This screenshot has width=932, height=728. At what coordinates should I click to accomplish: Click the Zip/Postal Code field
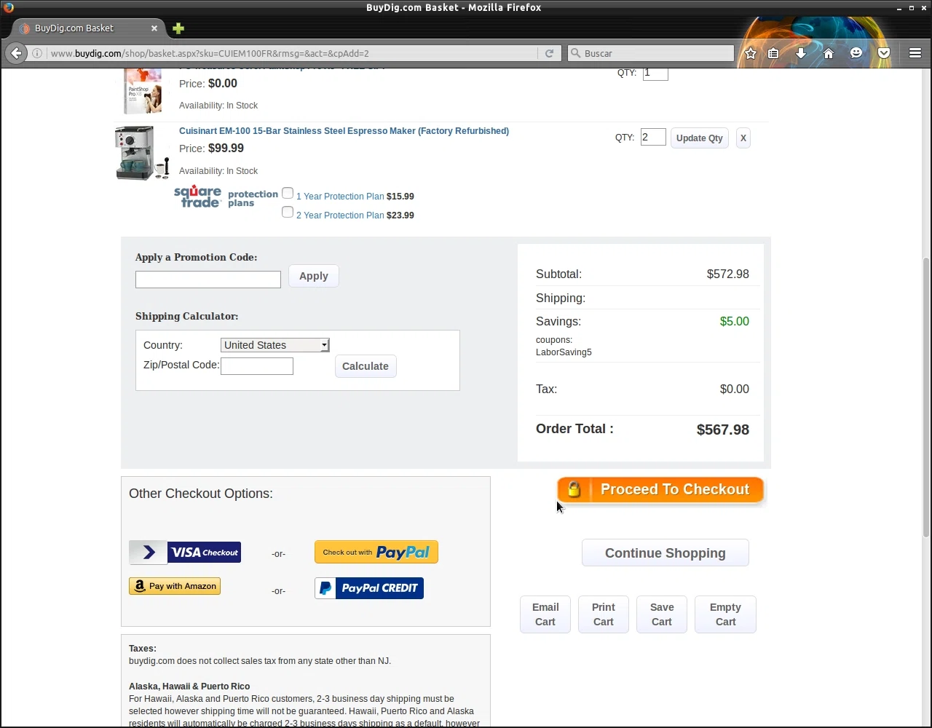coord(257,366)
